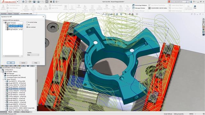Open the Motion Study 1 bottom tab
This screenshot has height=115, width=205.
coord(26,112)
